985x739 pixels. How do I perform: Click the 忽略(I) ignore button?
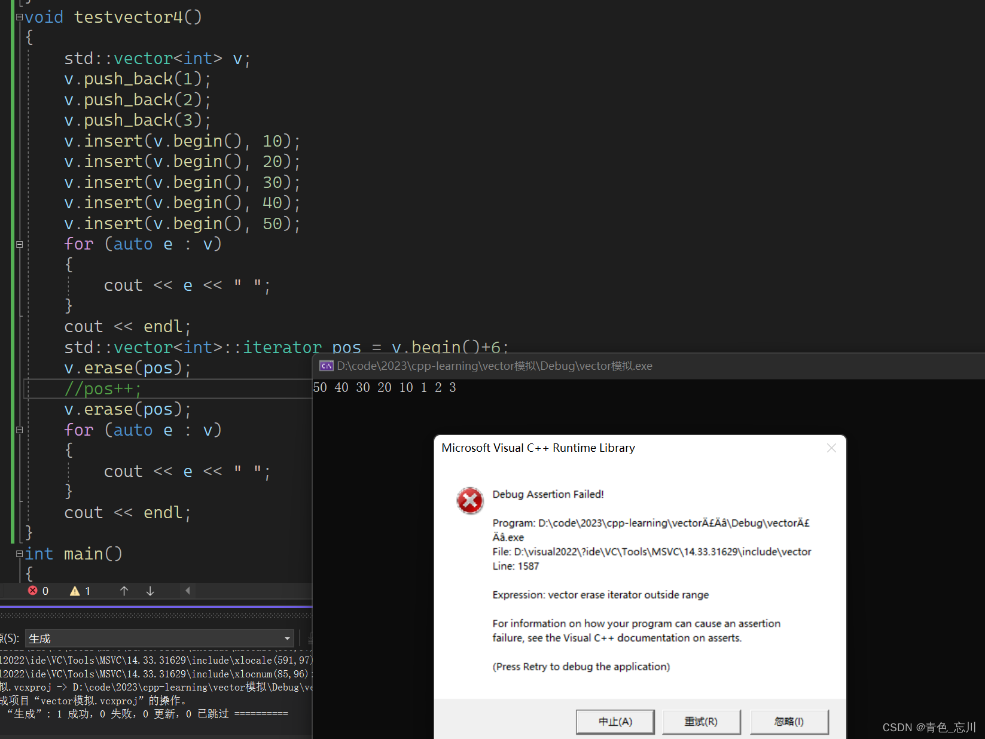(x=789, y=722)
